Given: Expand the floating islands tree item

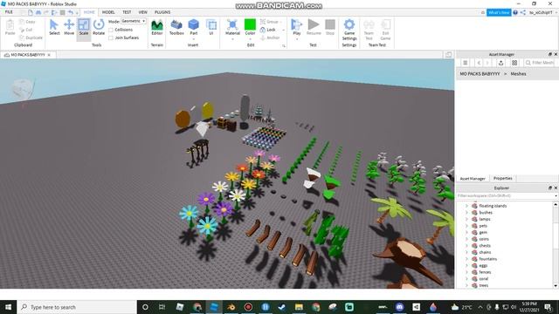Looking at the screenshot, I should tap(466, 206).
